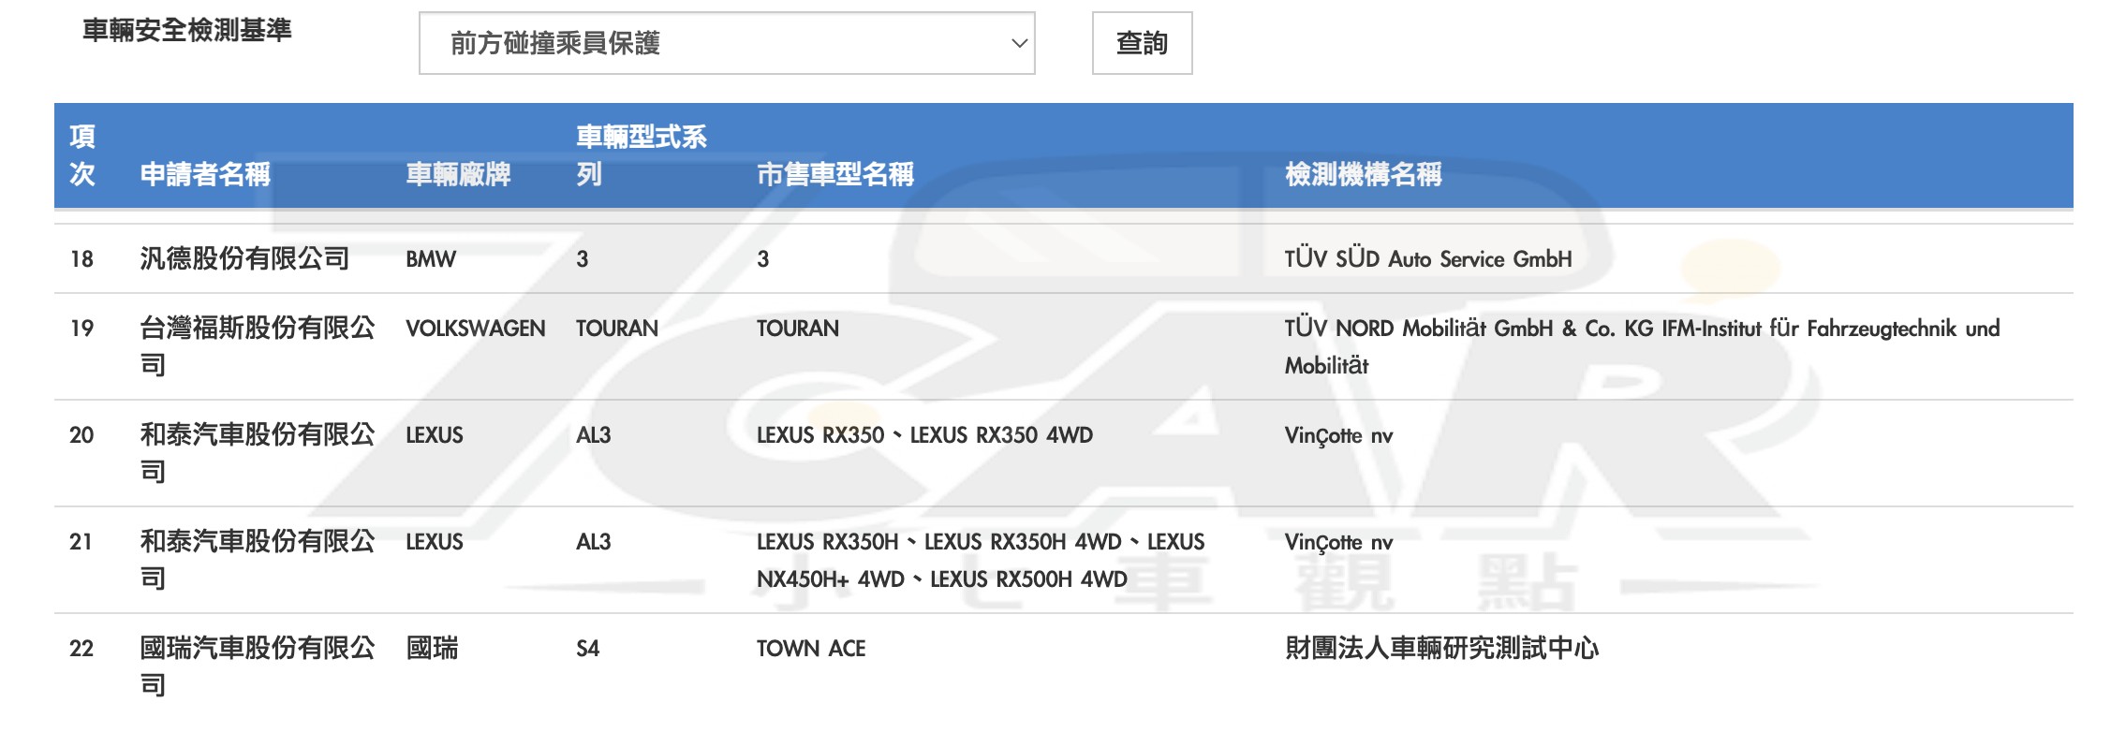
Task: Click the 檢測機構名稱 column header
Action: coord(1363,174)
